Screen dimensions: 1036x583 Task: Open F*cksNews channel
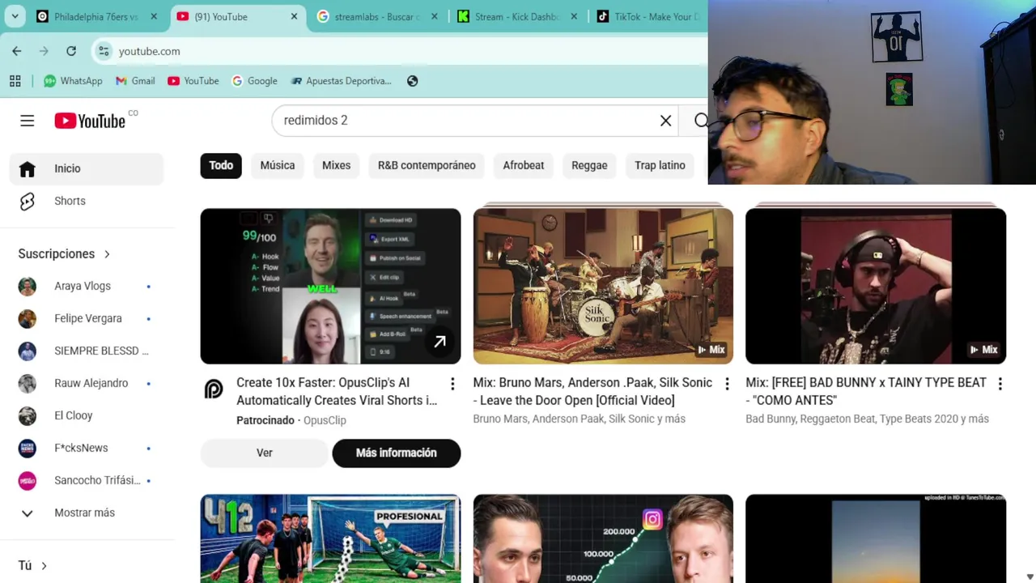click(x=87, y=448)
